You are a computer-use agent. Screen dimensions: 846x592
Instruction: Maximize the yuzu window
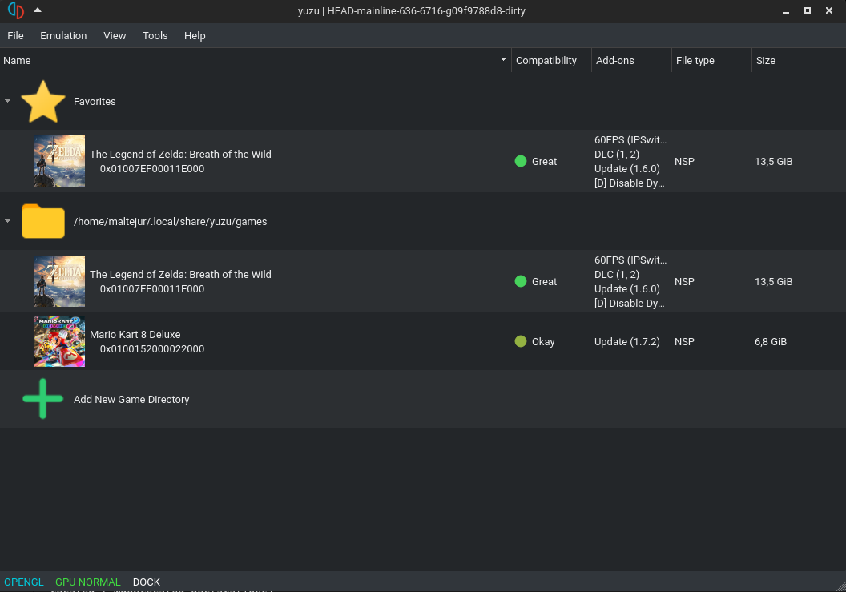tap(808, 10)
